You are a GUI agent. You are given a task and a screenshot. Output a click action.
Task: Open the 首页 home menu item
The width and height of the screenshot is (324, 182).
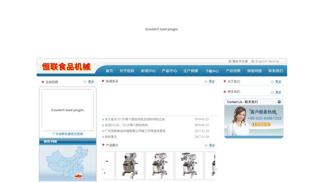click(109, 71)
